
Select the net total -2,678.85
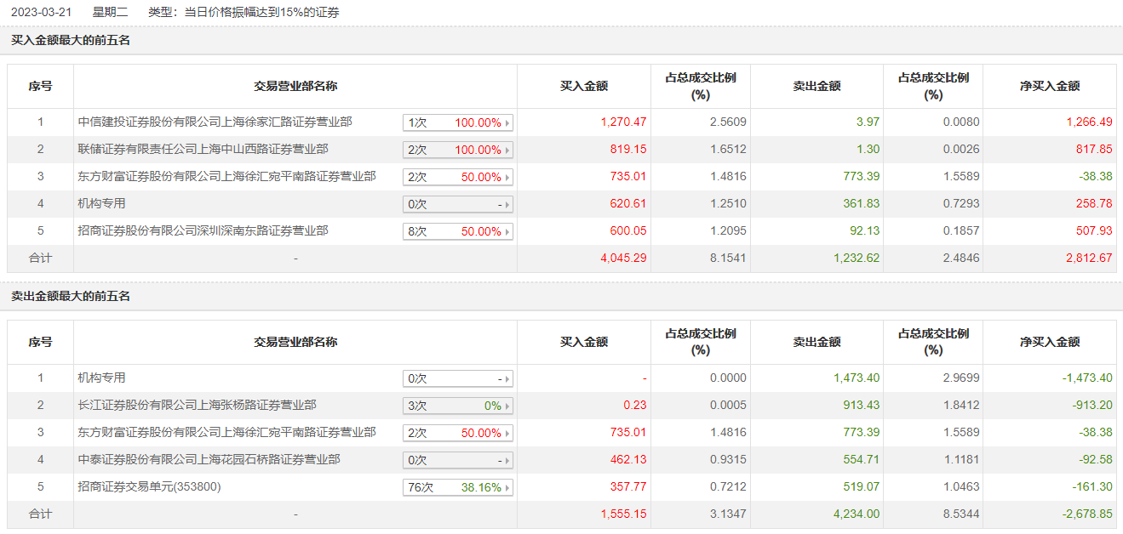pos(1087,514)
